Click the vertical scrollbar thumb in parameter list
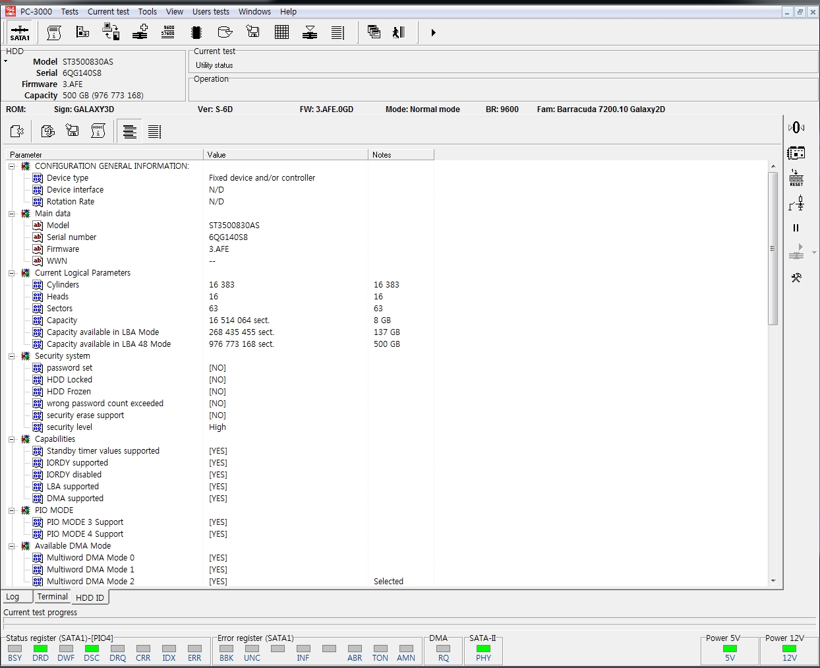Viewport: 820px width, 668px height. [x=773, y=248]
